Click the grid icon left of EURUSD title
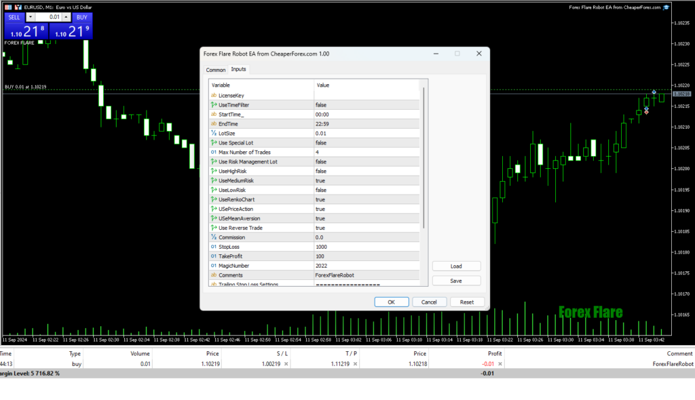The width and height of the screenshot is (695, 400). (8, 7)
